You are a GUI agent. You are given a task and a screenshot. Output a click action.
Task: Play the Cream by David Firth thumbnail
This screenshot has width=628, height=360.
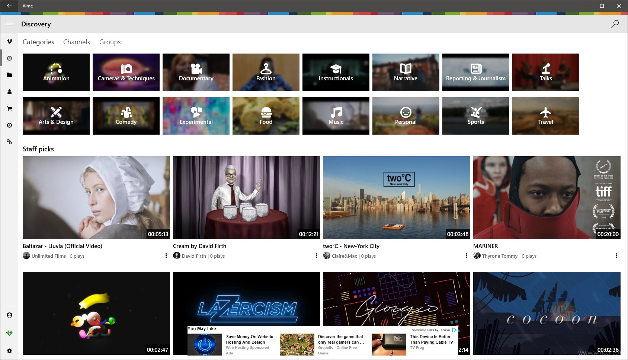pyautogui.click(x=247, y=197)
